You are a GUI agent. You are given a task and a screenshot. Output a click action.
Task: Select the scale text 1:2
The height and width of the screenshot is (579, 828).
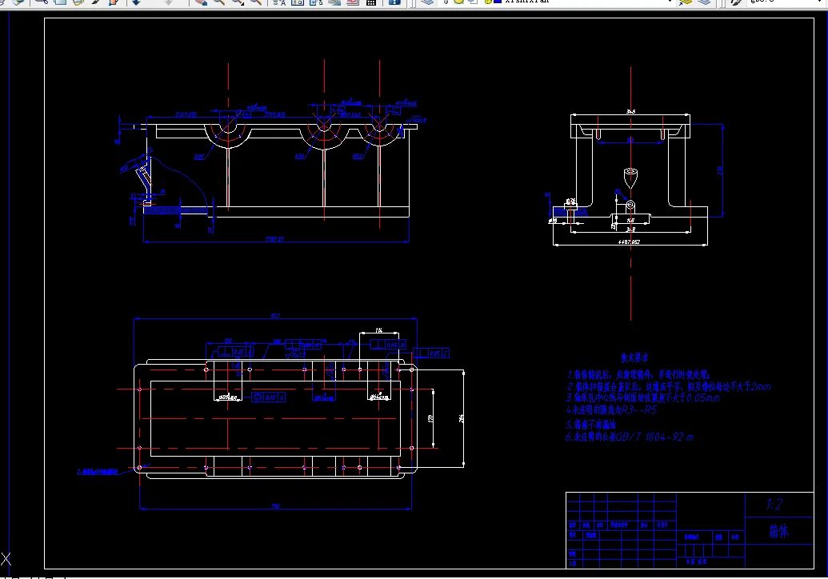point(774,505)
